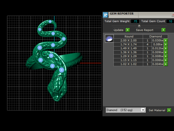Click the 0.012tw weight cell
Screen dimensions: 174x131
158,48
